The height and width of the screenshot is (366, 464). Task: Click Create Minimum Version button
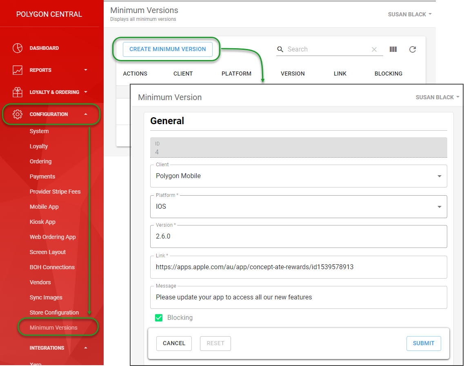(167, 49)
